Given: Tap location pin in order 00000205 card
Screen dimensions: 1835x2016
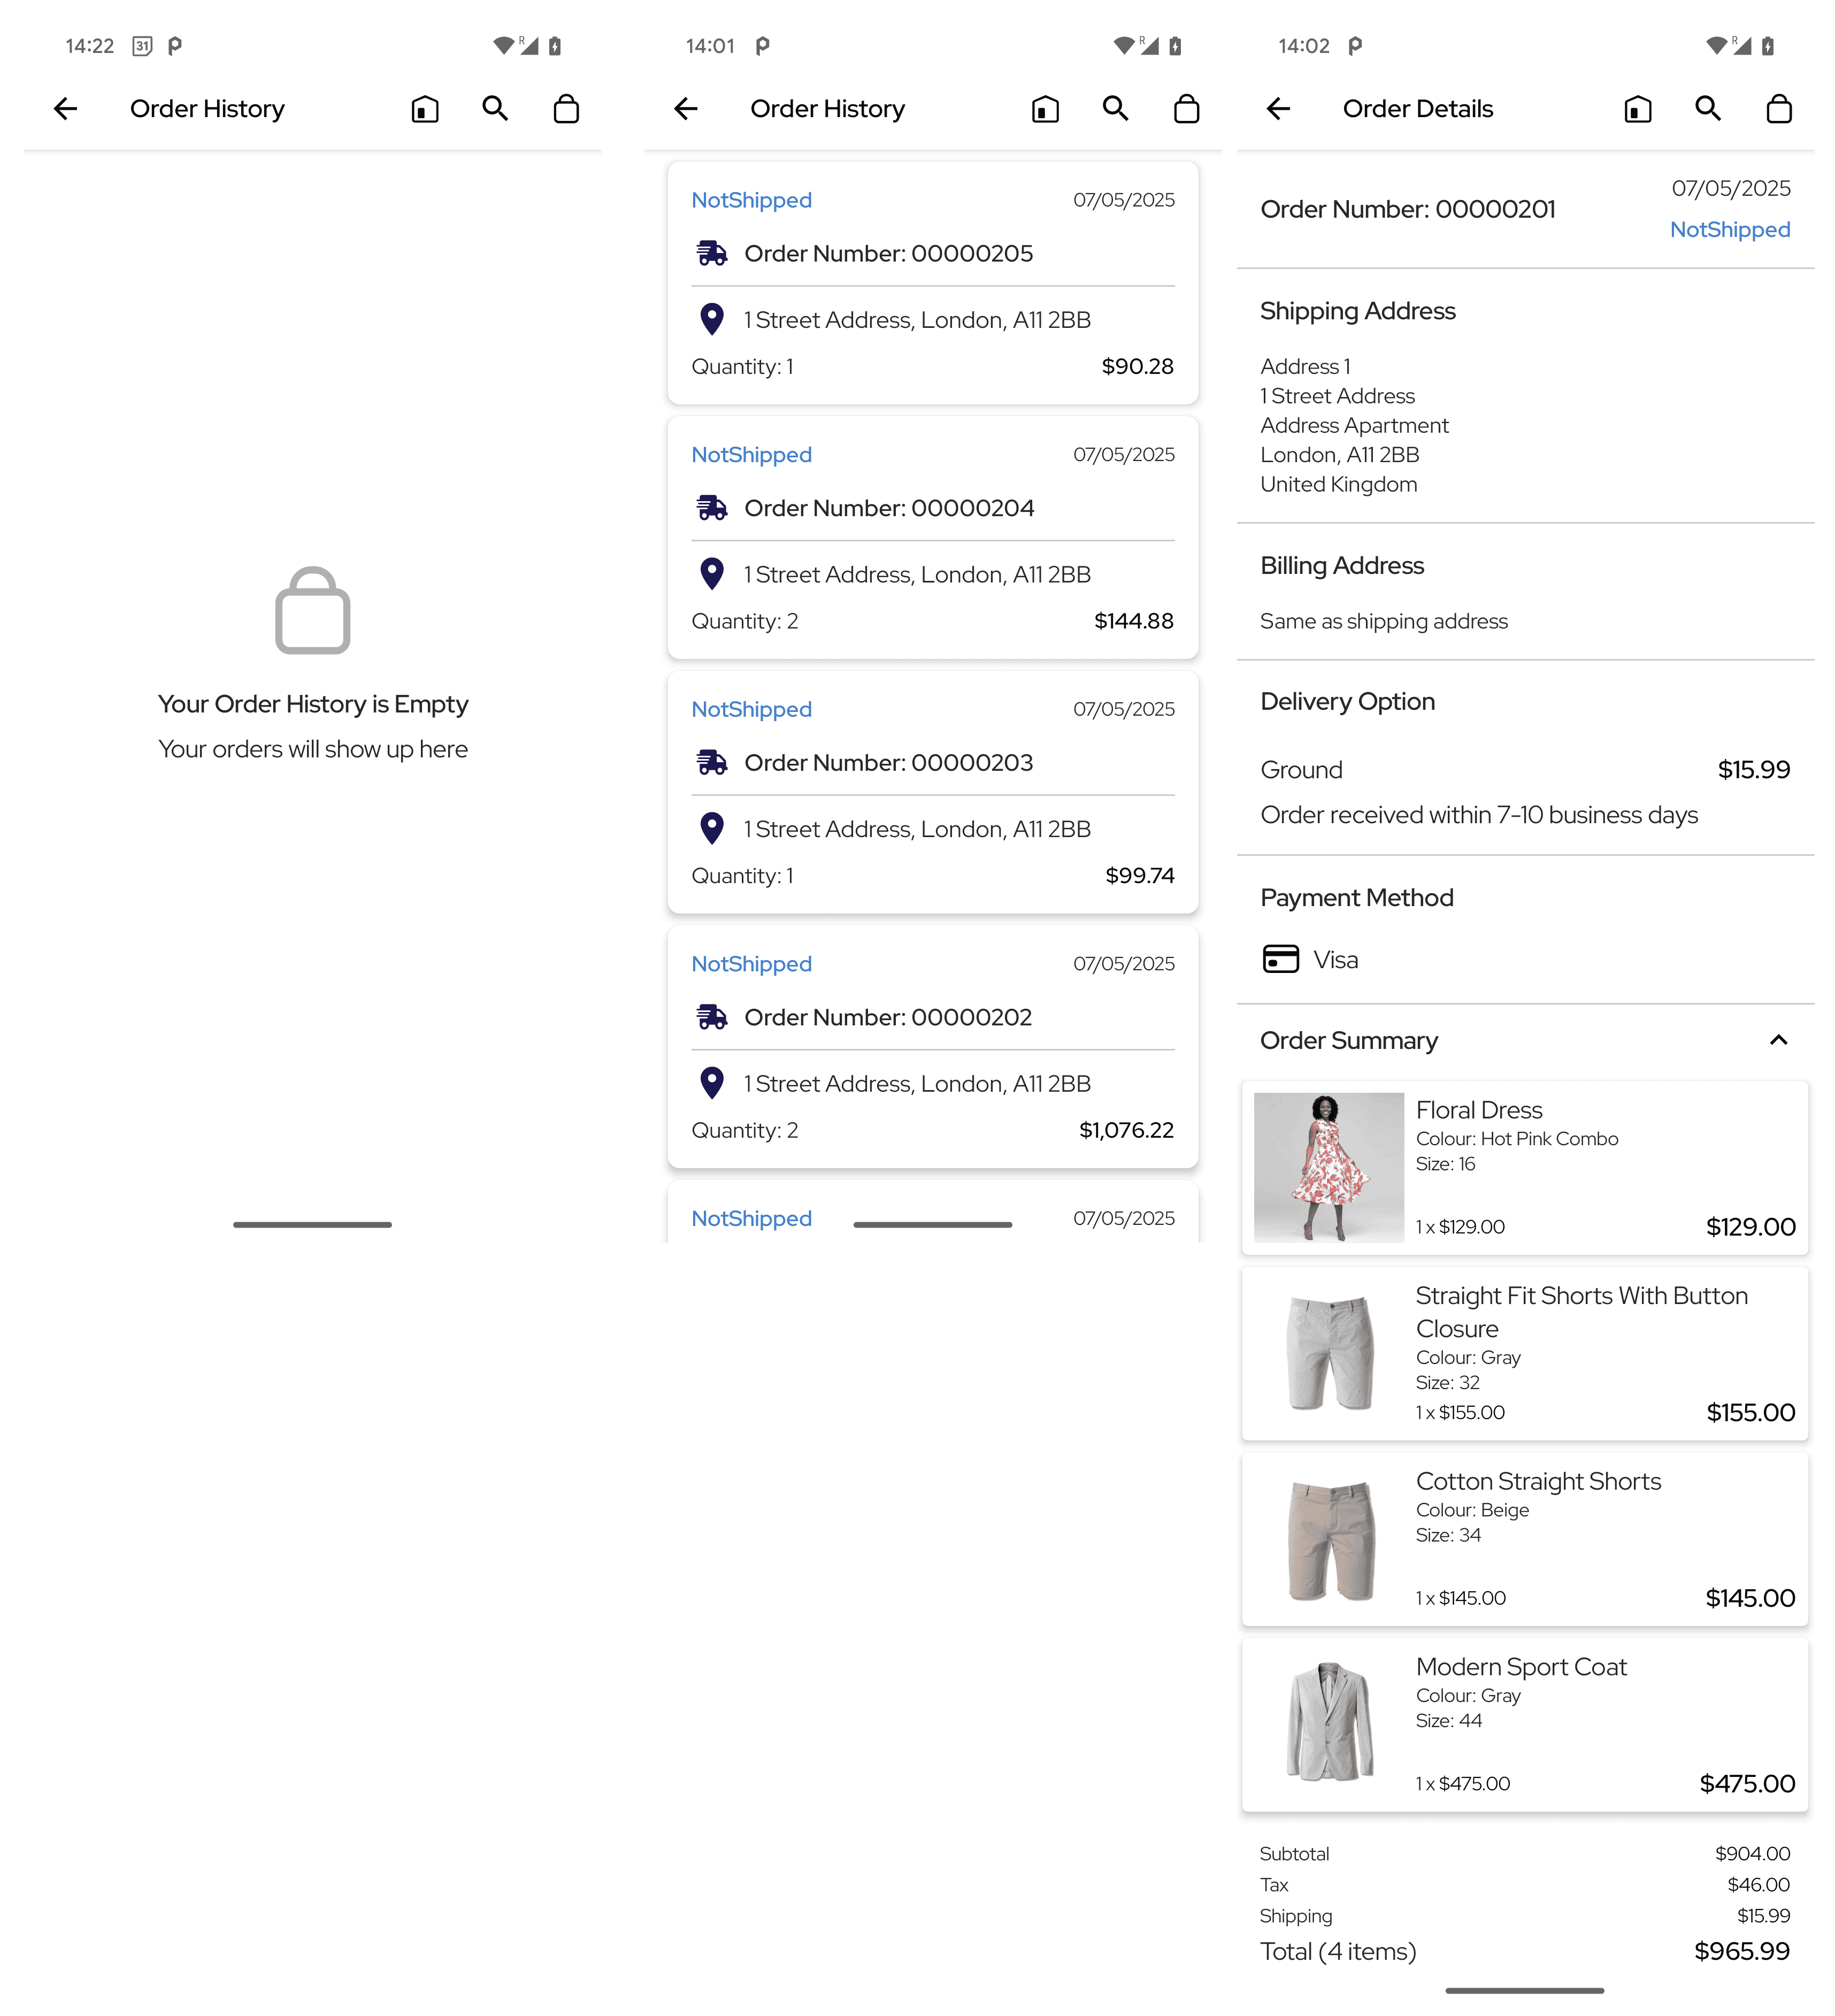Looking at the screenshot, I should coord(712,320).
